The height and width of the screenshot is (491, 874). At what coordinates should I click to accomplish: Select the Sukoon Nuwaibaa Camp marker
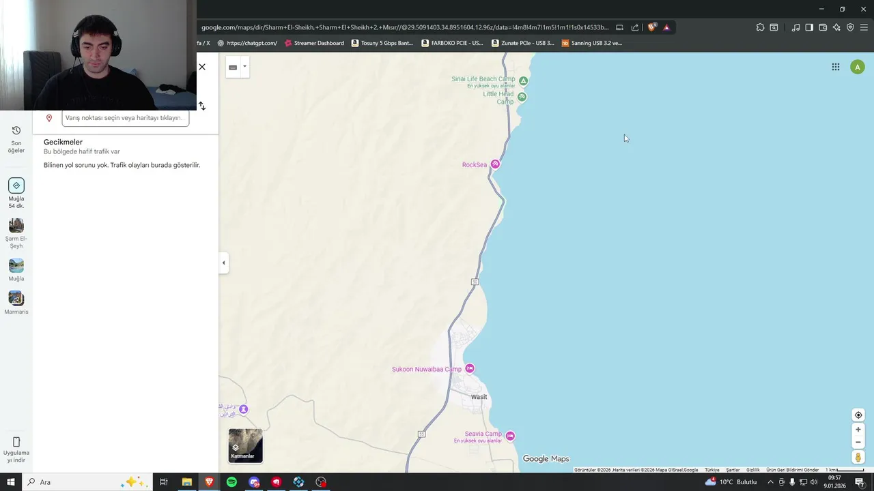point(470,369)
